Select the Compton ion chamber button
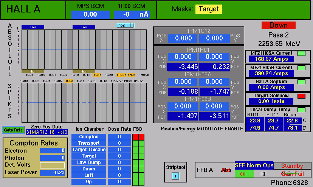Screen dimensions: 313x187 click(x=89, y=137)
